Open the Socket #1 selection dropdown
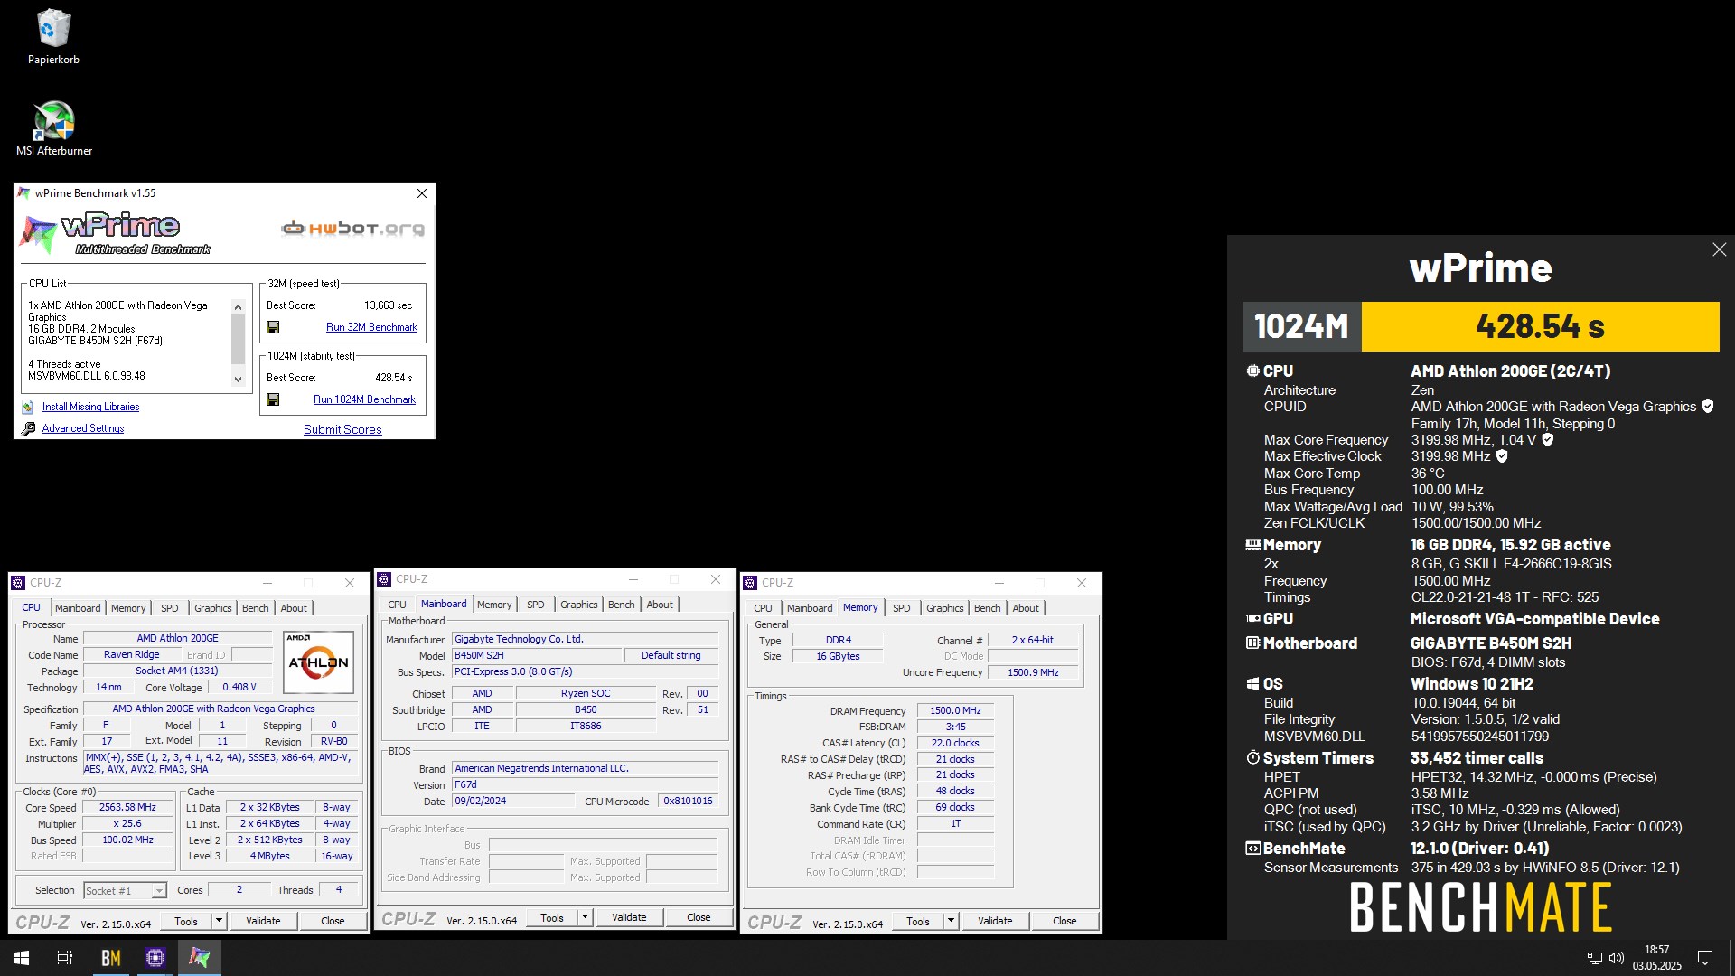The height and width of the screenshot is (976, 1735). coord(158,891)
